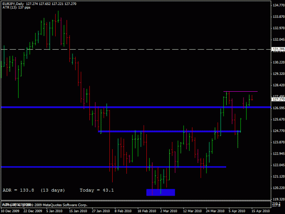285x214 pixels.
Task: Click the 119.320 price axis label
Action: 279,199
